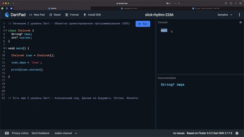Click the info icon in footer
The height and width of the screenshot is (137, 244).
pos(237,133)
